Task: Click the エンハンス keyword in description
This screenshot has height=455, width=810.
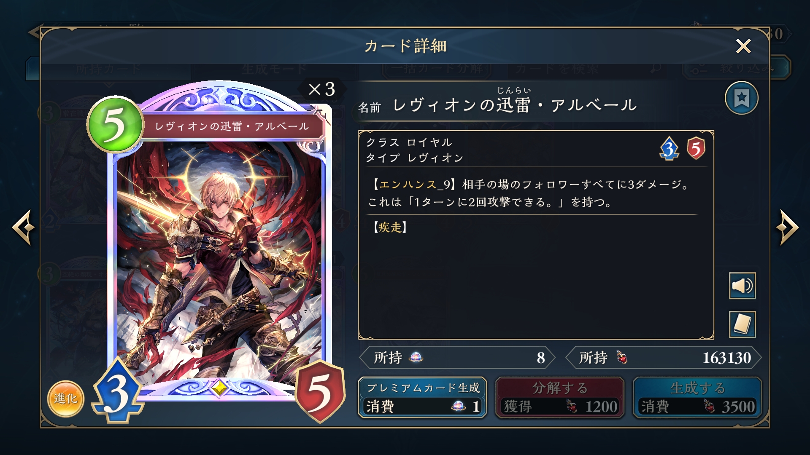Action: click(408, 185)
